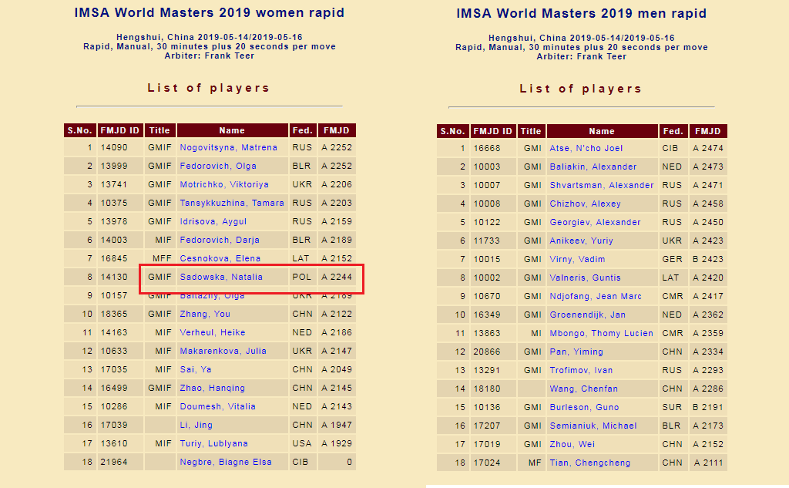Open Ndjofang, Jean Marc player page

pyautogui.click(x=596, y=297)
